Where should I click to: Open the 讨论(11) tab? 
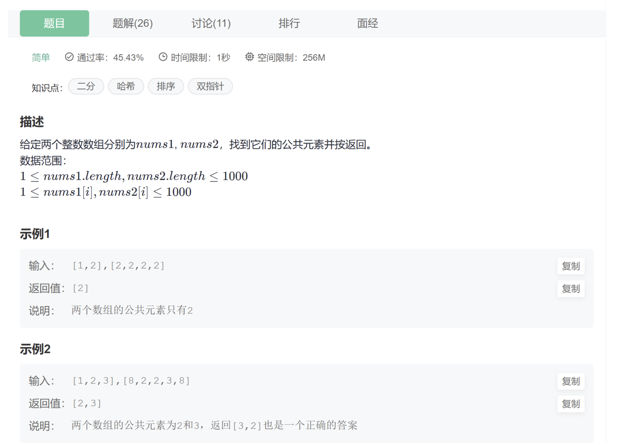(211, 23)
